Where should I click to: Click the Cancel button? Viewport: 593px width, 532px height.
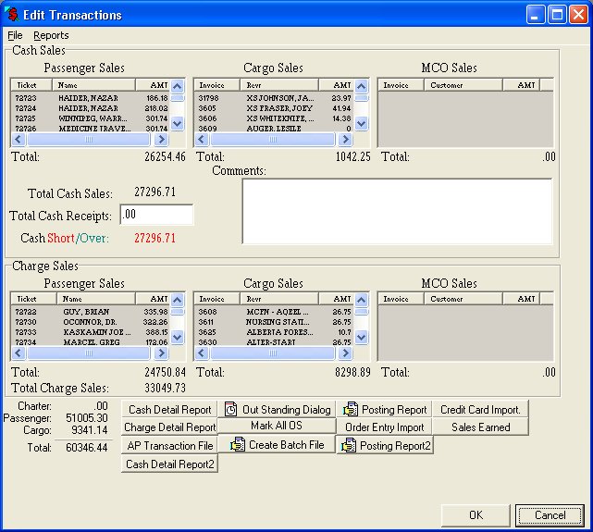pyautogui.click(x=550, y=515)
